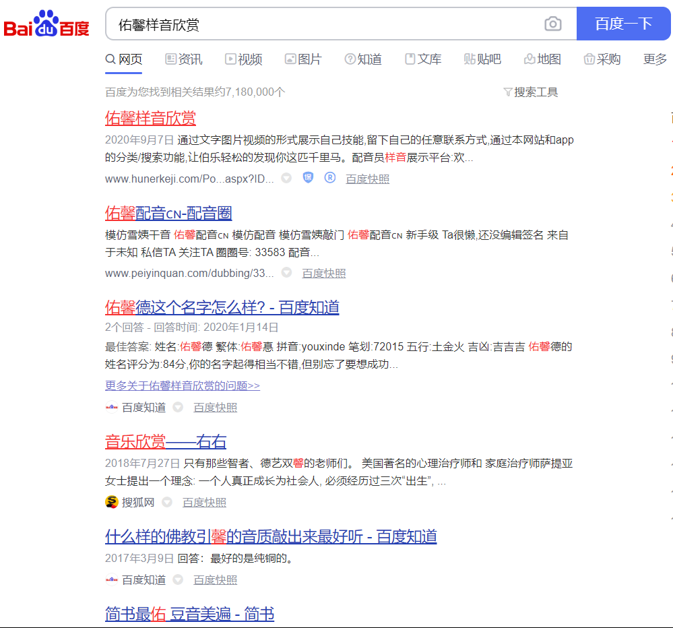The width and height of the screenshot is (673, 628).
Task: Open 搜索工具 filter
Action: (x=530, y=92)
